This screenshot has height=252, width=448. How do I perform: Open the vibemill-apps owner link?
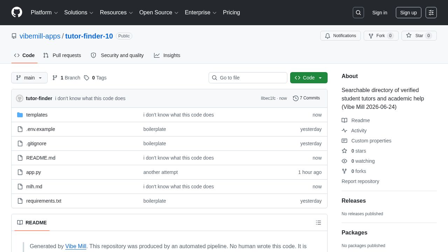40,36
